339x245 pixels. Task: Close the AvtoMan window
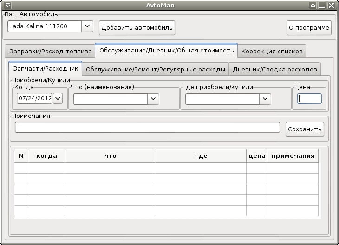pyautogui.click(x=331, y=5)
